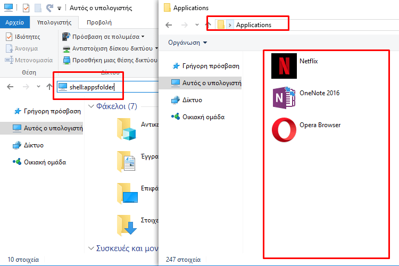Click the Ιδιότητες ribbon button
The width and height of the screenshot is (399, 266).
tap(23, 37)
